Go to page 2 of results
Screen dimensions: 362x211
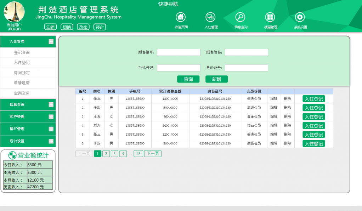click(106, 154)
